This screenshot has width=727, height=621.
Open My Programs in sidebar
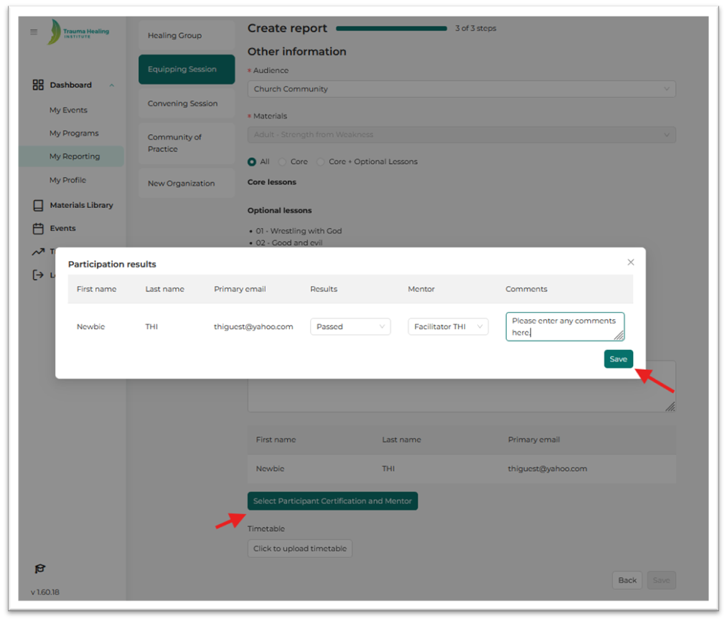coord(74,133)
